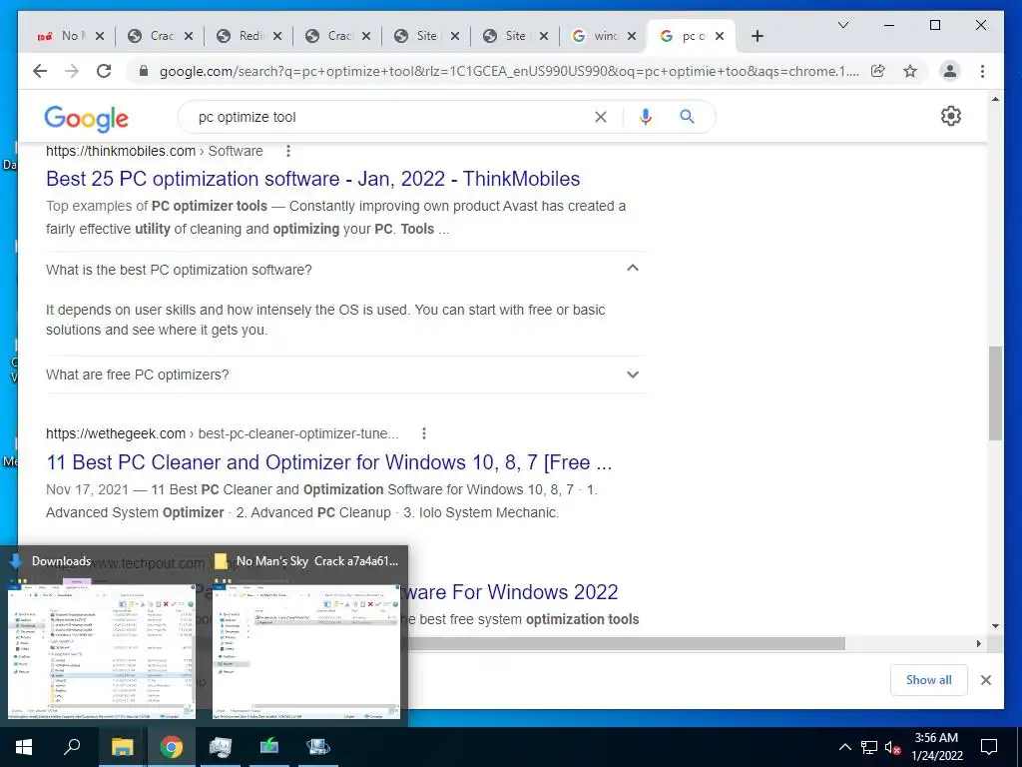Dismiss the downloads bar with X
Screen dimensions: 1022x767
click(985, 680)
